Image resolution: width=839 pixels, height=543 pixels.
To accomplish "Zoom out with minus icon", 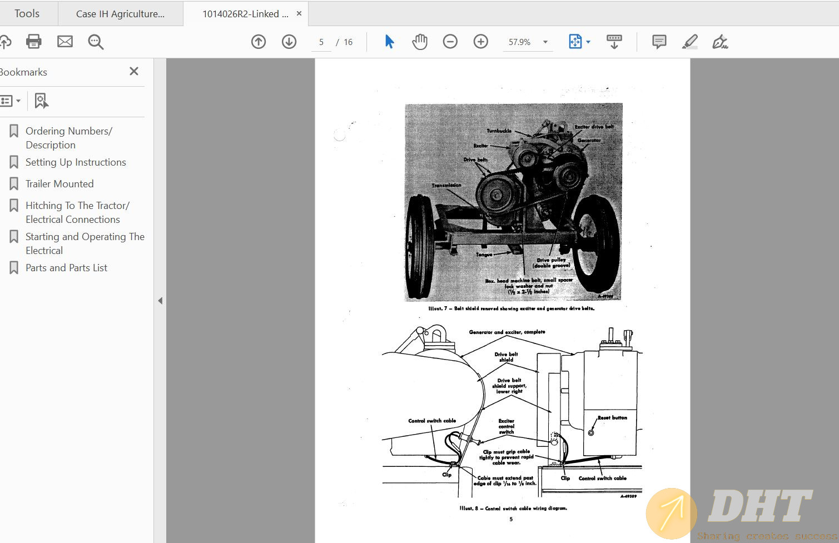I will [450, 42].
